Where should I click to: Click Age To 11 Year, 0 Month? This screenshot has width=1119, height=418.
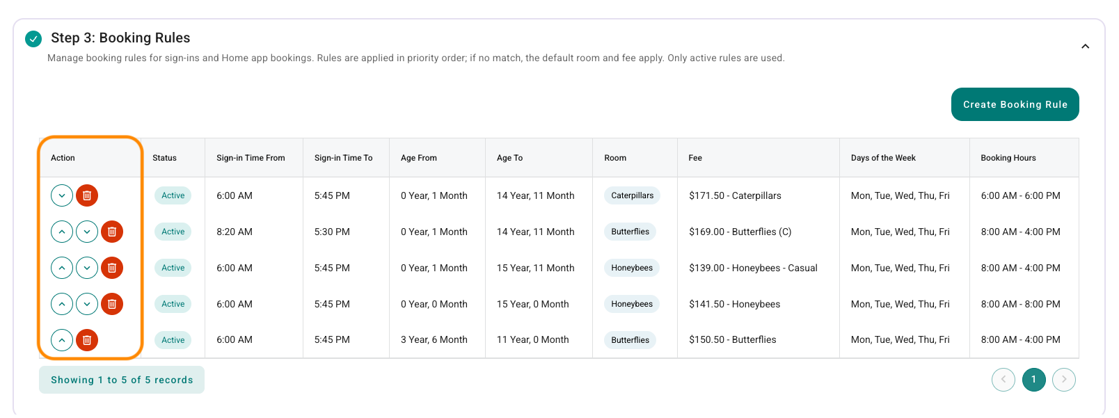[533, 339]
